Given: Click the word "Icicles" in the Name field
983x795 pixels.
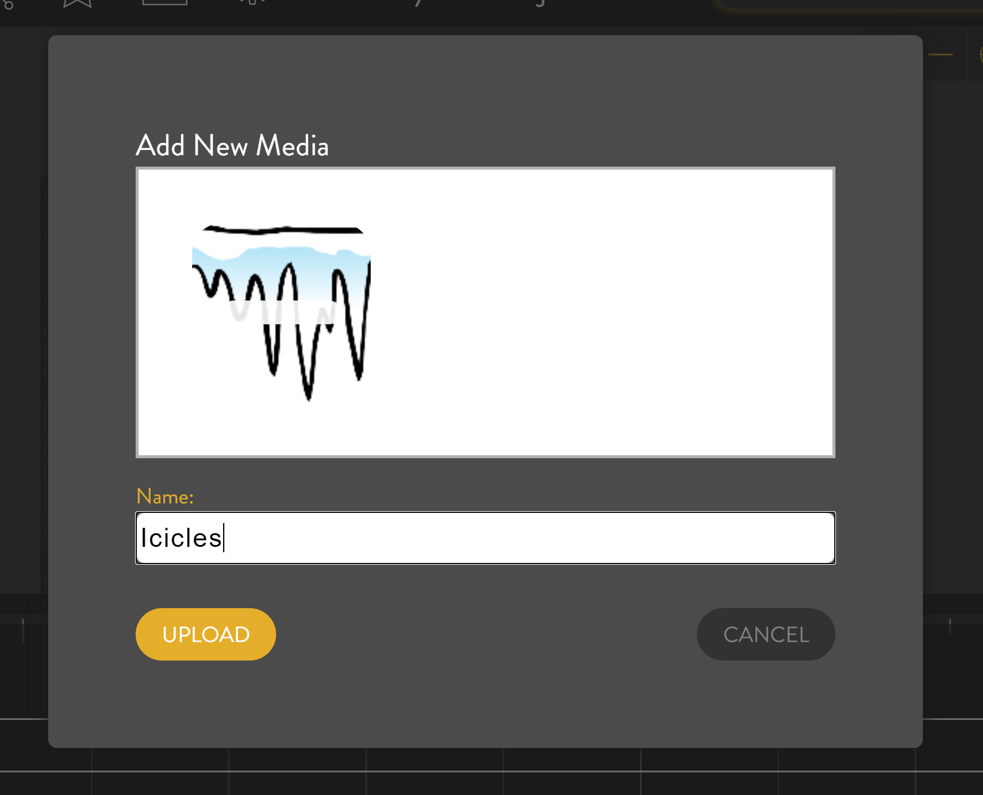Looking at the screenshot, I should [x=181, y=538].
